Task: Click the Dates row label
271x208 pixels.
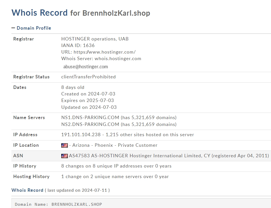Action: coord(20,87)
